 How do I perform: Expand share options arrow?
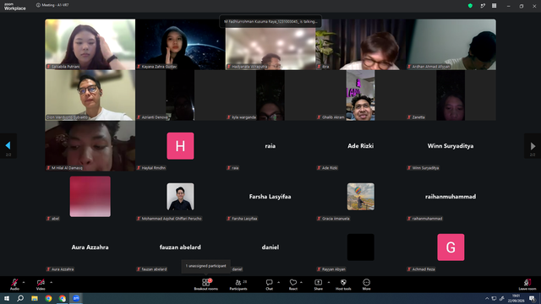329,282
